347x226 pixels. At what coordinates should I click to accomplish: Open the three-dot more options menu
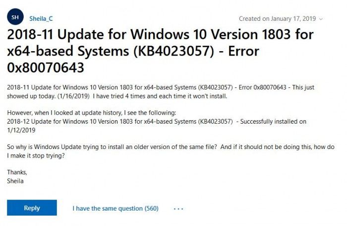click(x=178, y=209)
